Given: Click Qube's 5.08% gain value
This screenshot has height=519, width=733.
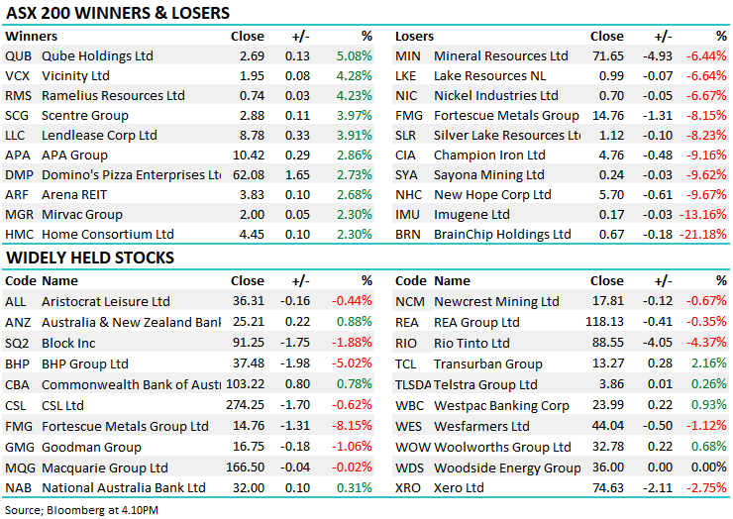Looking at the screenshot, I should click(x=353, y=56).
